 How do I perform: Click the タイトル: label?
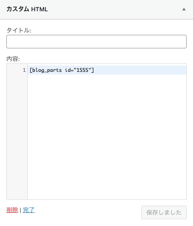click(19, 30)
